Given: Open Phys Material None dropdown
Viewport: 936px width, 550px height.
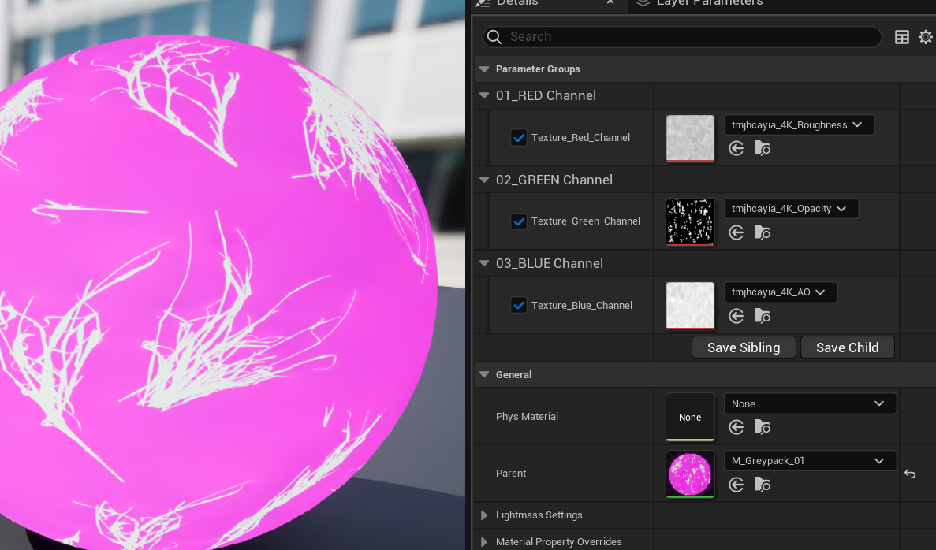Looking at the screenshot, I should click(x=810, y=404).
